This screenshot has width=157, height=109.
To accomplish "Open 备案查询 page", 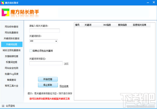I will (x=12, y=80).
